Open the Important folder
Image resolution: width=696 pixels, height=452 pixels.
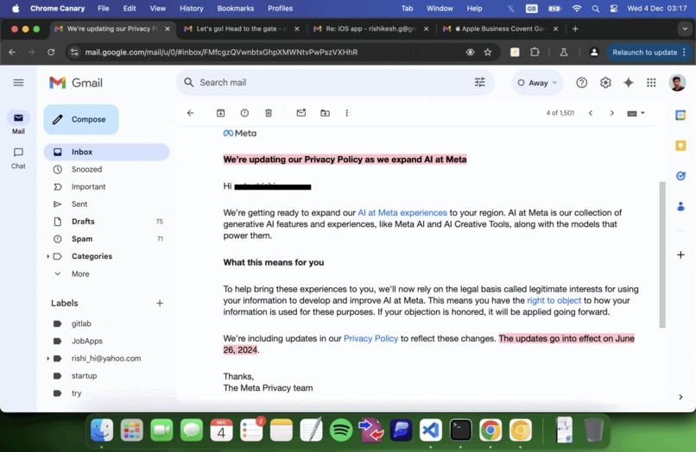(106, 186)
